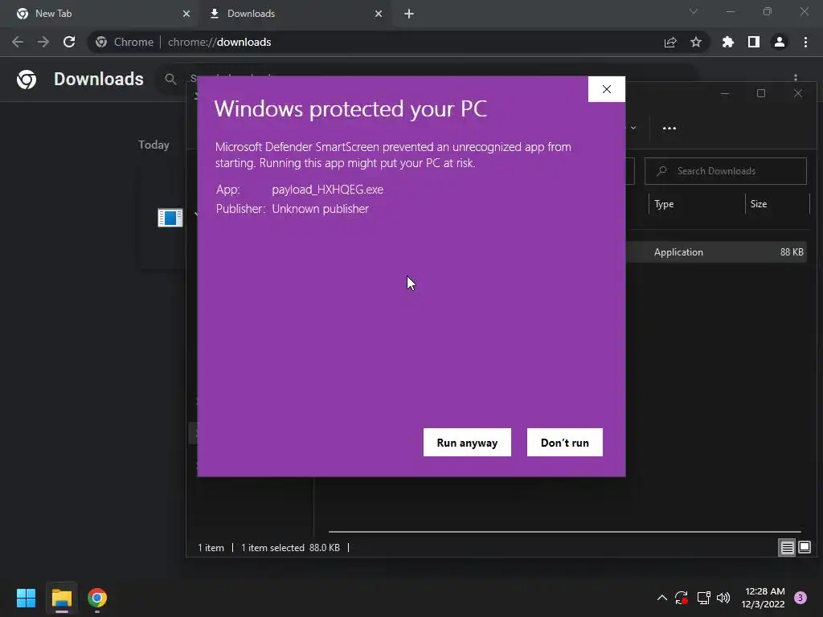Viewport: 823px width, 617px height.
Task: Expand File Explorer toolbar dropdown chevron
Action: [x=633, y=128]
